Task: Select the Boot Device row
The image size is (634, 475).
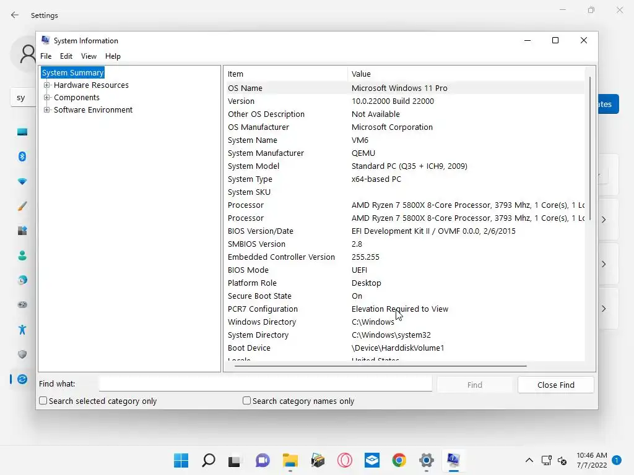Action: [404, 348]
